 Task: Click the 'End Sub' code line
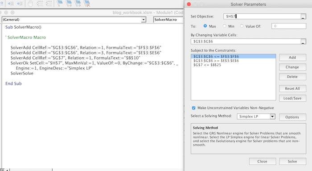pos(13,83)
